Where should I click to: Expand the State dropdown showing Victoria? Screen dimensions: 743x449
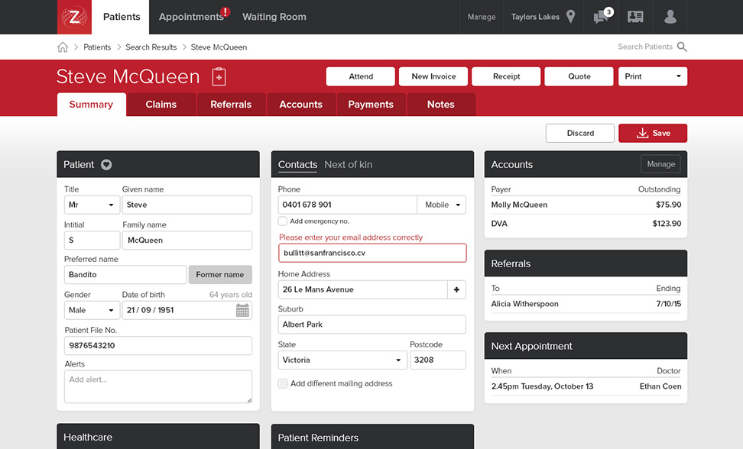point(342,360)
